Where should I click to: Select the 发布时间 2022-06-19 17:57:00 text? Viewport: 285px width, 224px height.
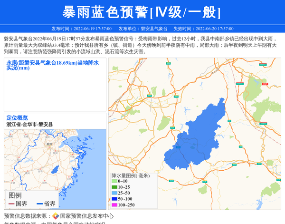81,29
